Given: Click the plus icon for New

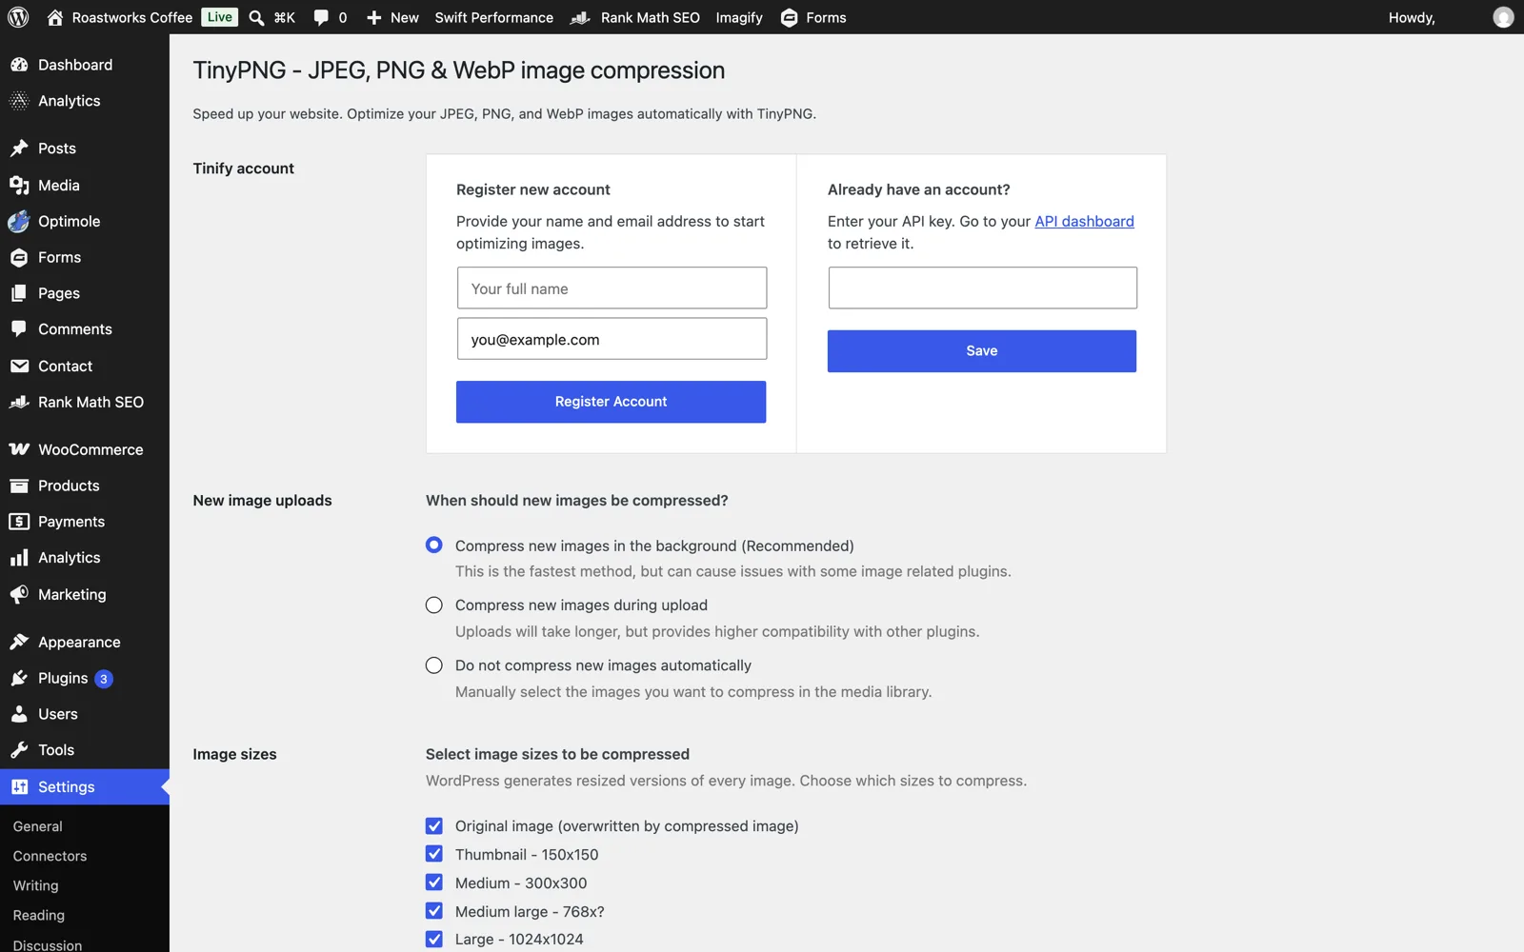Looking at the screenshot, I should (x=374, y=17).
